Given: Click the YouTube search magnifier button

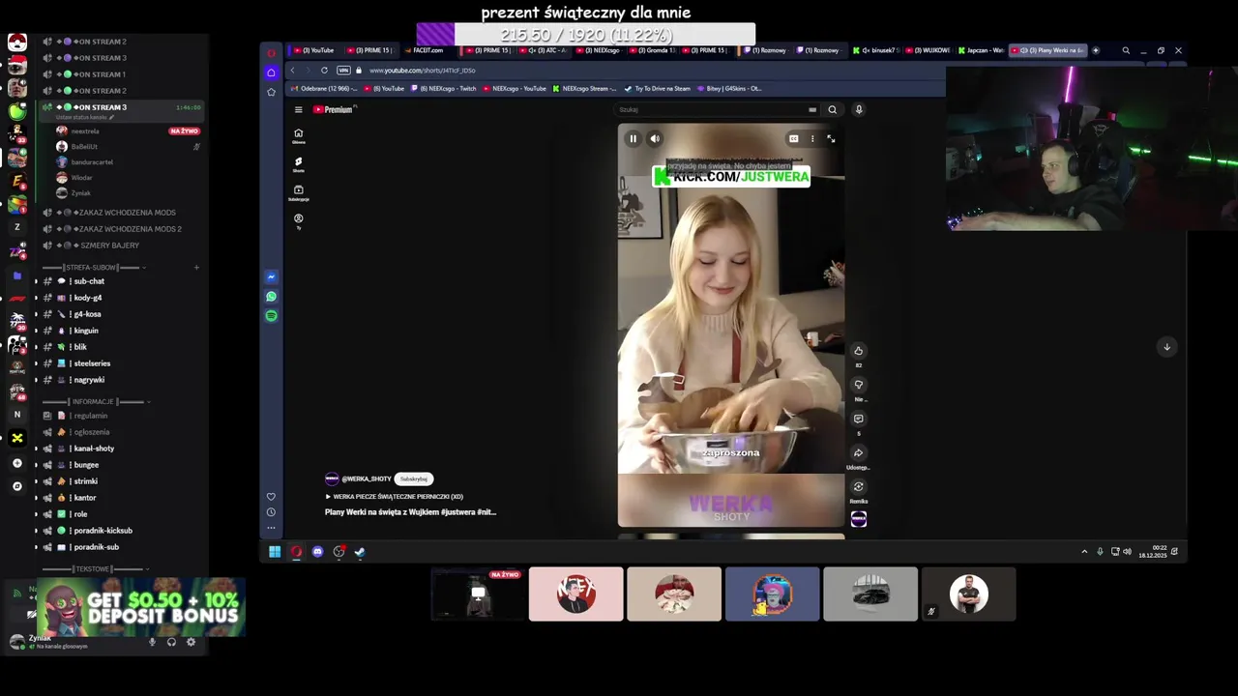Looking at the screenshot, I should pos(832,109).
